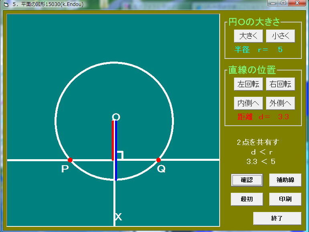Show auxiliary lines with the 補助線 button
The image size is (309, 232).
click(x=285, y=180)
